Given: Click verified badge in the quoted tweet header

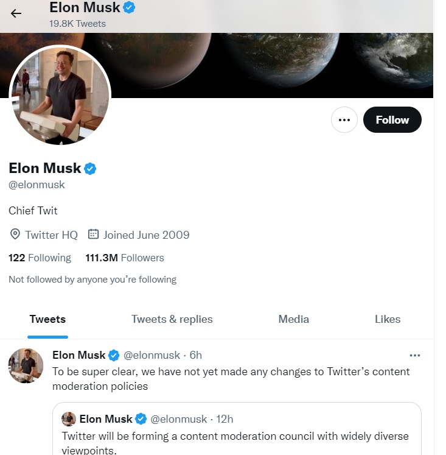Looking at the screenshot, I should coord(141,419).
